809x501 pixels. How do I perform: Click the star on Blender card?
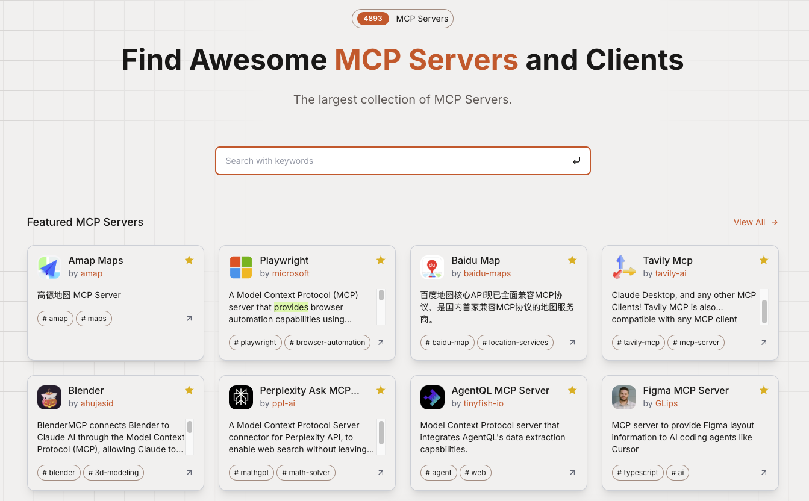click(189, 390)
